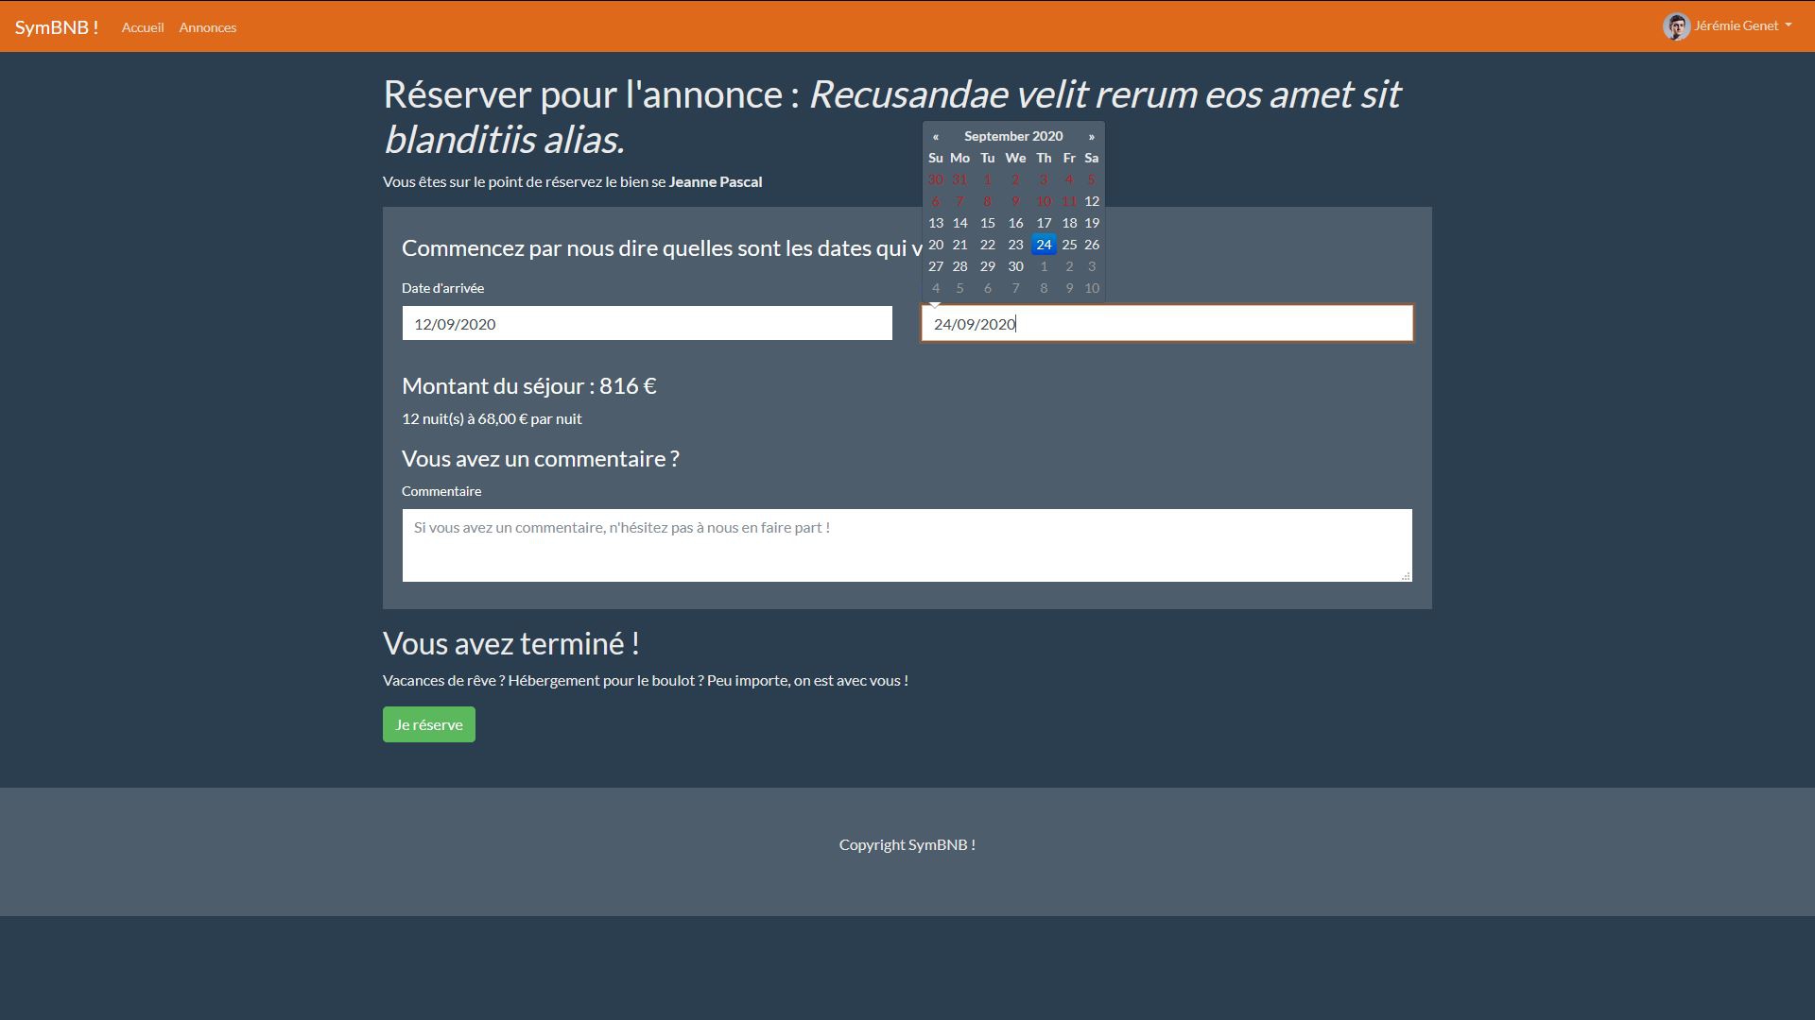Click the previous month arrow in datepicker
This screenshot has height=1020, width=1815.
coord(935,136)
